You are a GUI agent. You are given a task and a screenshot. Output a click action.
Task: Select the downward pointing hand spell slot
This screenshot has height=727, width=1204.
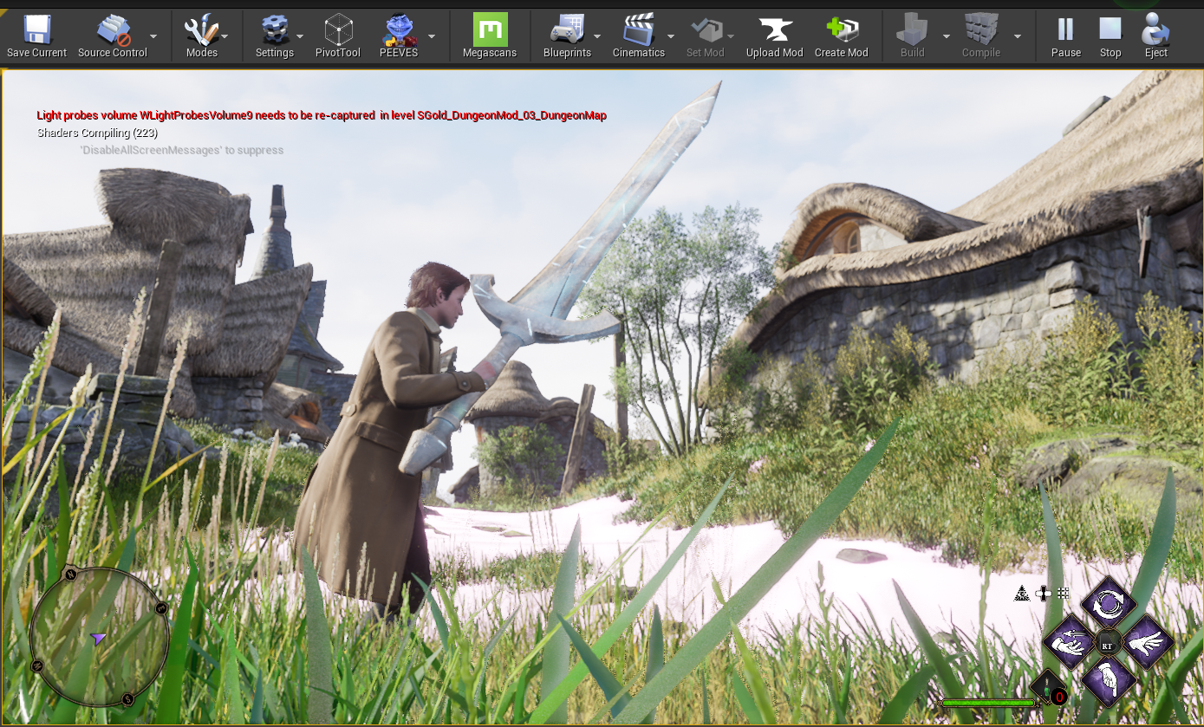(1108, 681)
